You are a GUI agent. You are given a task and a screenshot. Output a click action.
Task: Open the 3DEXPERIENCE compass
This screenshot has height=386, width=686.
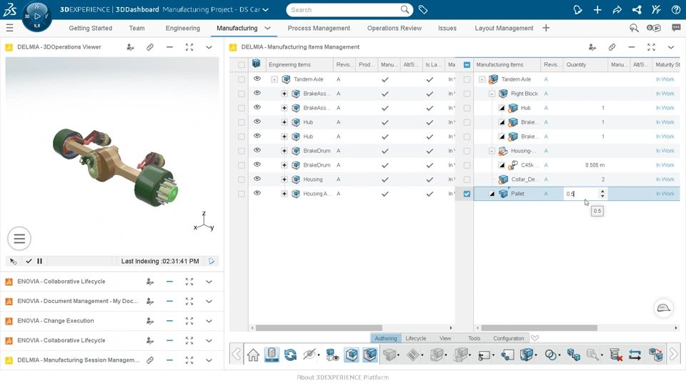(36, 16)
